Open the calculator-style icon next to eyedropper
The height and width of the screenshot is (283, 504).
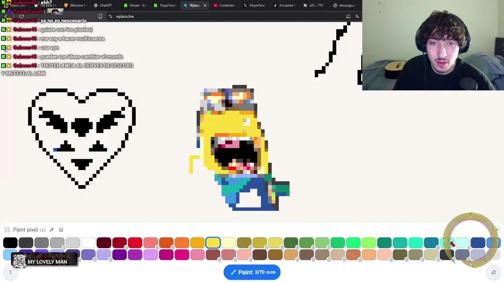pyautogui.click(x=61, y=230)
